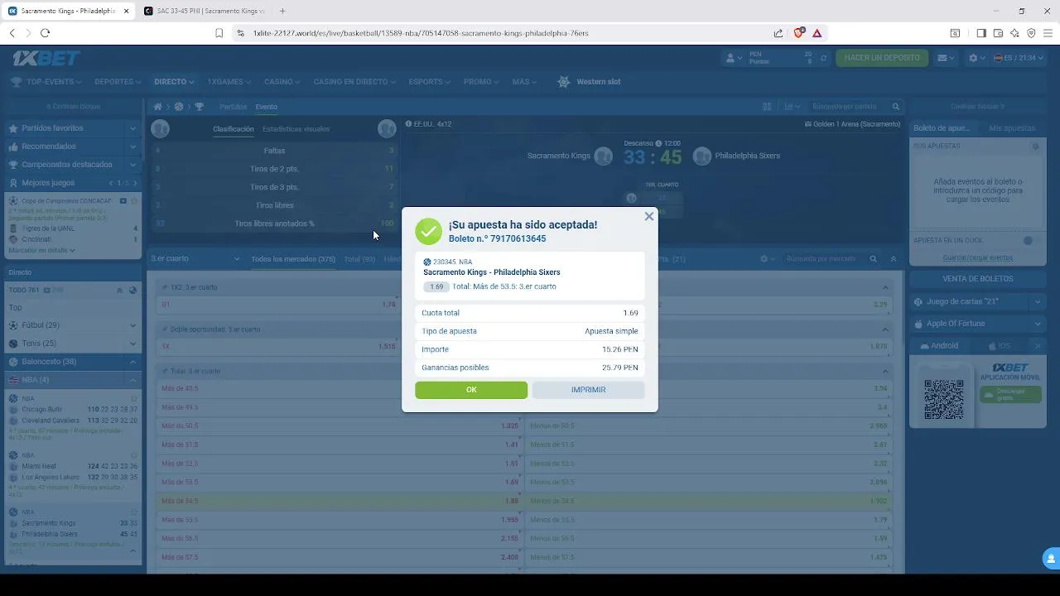
Task: Click Guardar/cargar eventos link
Action: coord(977,257)
